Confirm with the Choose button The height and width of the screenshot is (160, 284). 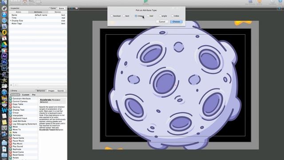pyautogui.click(x=176, y=22)
